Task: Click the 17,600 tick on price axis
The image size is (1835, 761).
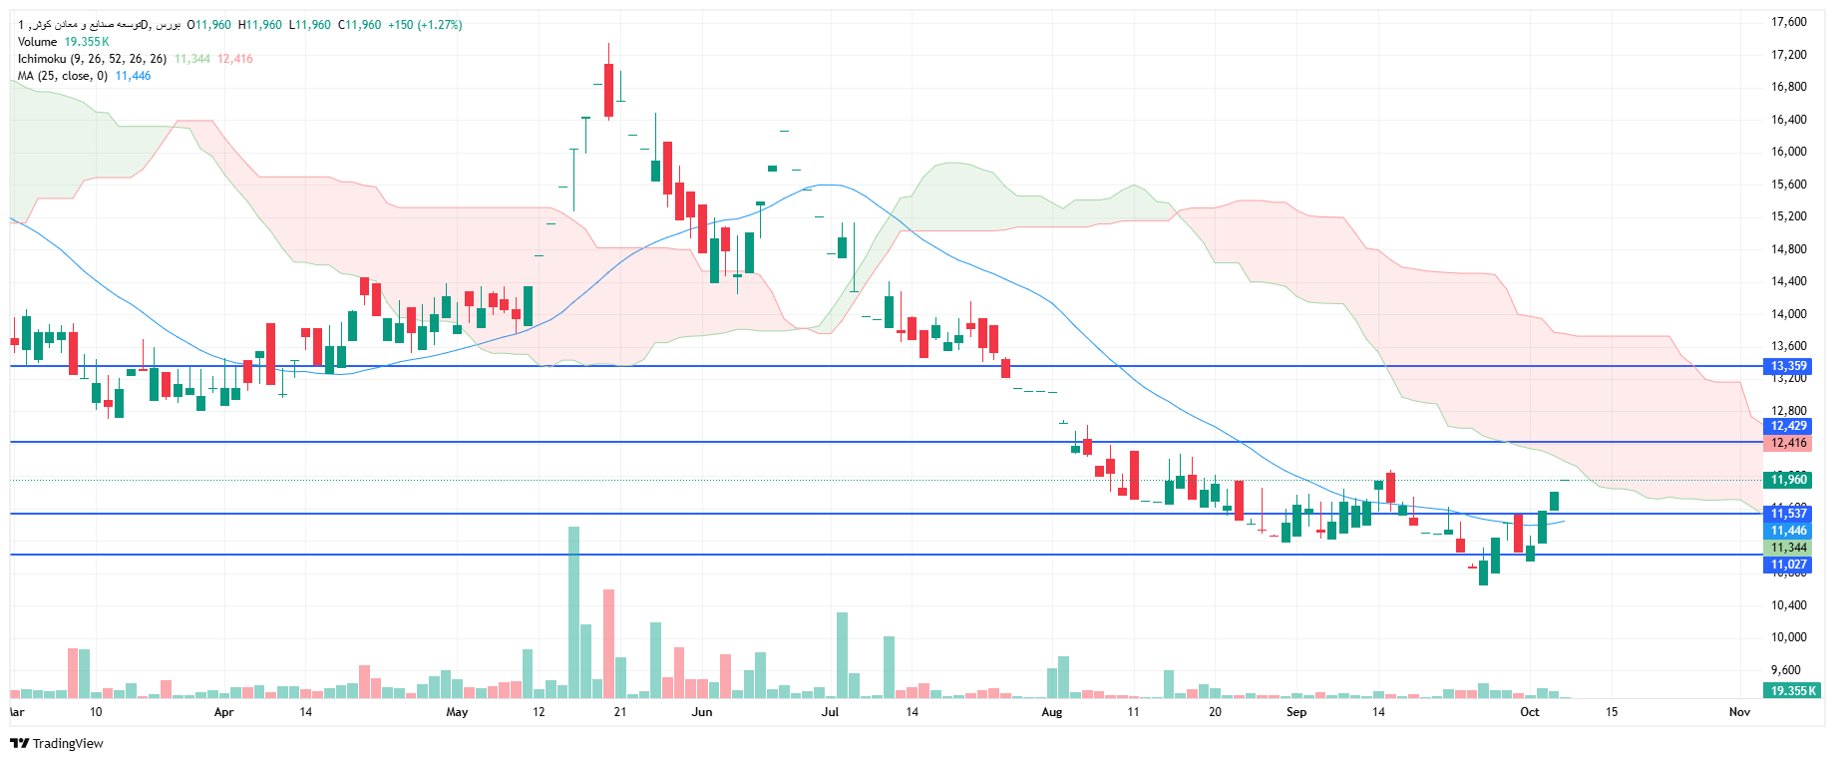Action: (1788, 22)
